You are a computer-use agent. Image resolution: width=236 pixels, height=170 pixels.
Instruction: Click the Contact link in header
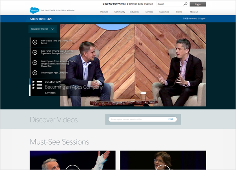click(x=149, y=4)
